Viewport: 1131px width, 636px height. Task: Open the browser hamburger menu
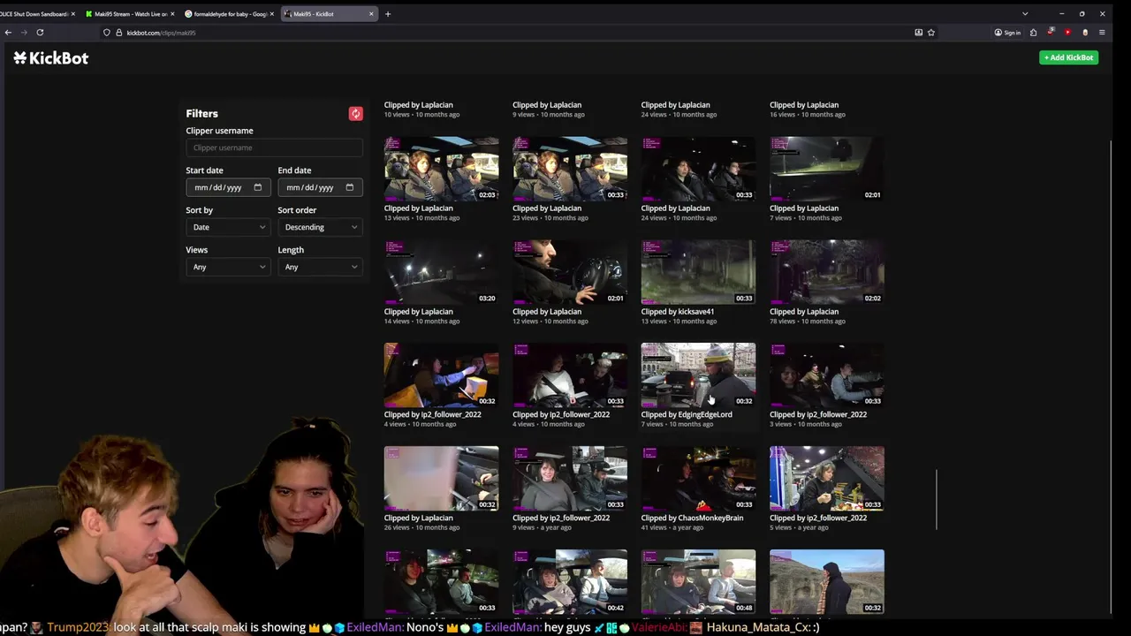pyautogui.click(x=1102, y=33)
